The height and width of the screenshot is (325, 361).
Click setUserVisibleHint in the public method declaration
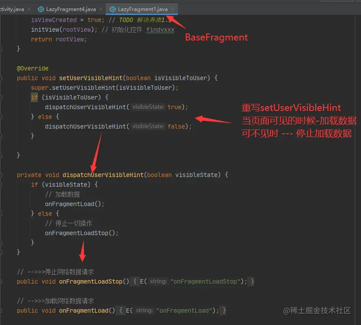point(91,78)
